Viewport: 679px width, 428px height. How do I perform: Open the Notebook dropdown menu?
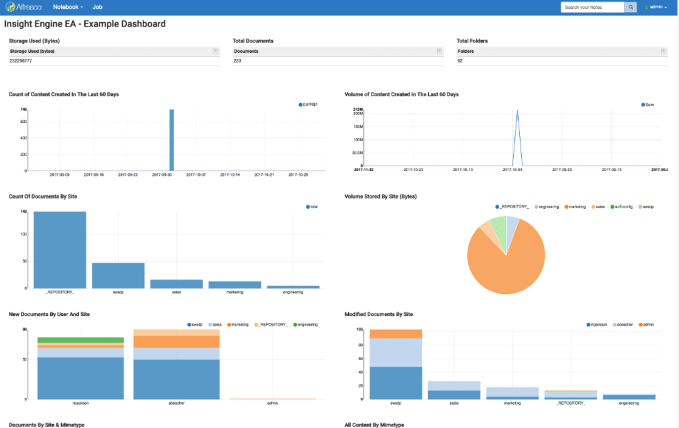67,7
